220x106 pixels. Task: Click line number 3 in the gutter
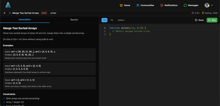(x=105, y=34)
